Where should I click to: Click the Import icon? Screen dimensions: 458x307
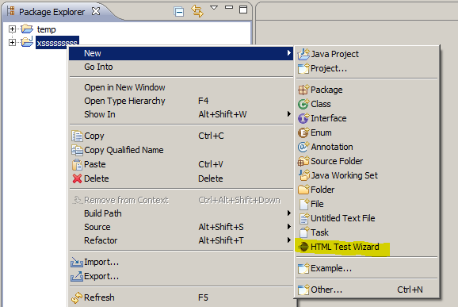click(x=77, y=262)
